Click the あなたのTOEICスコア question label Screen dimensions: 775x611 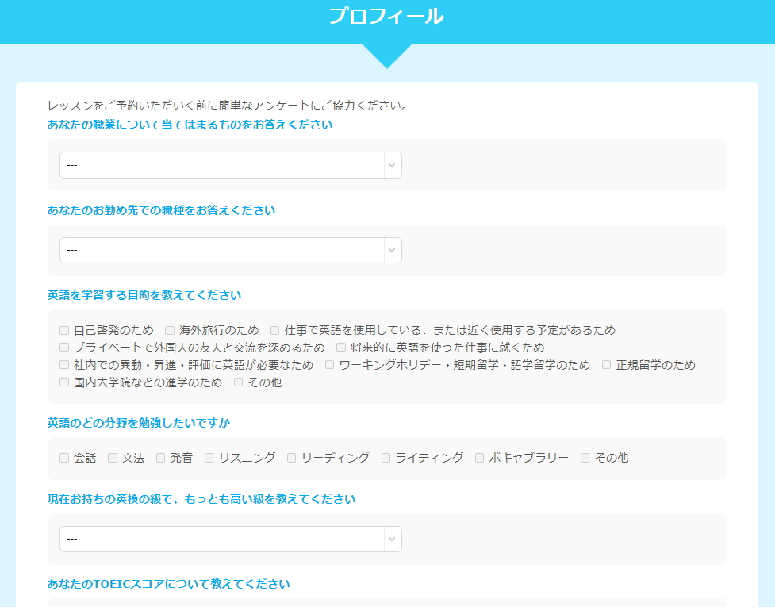pos(168,584)
